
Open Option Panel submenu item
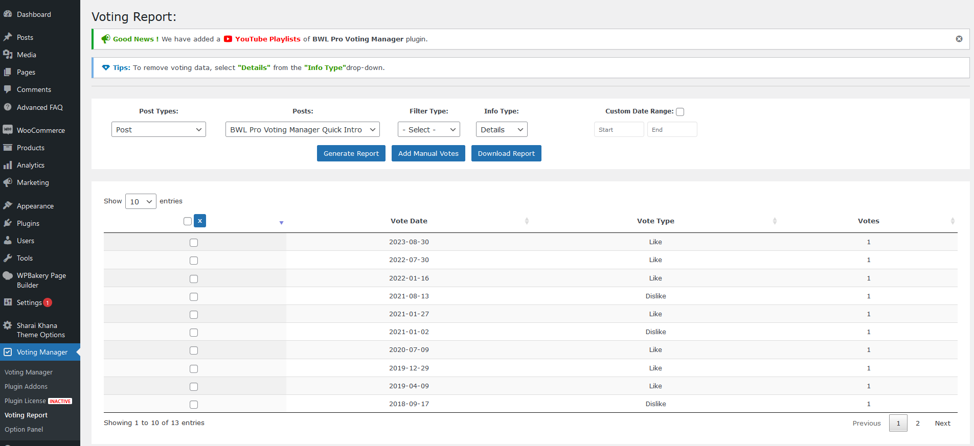click(24, 430)
